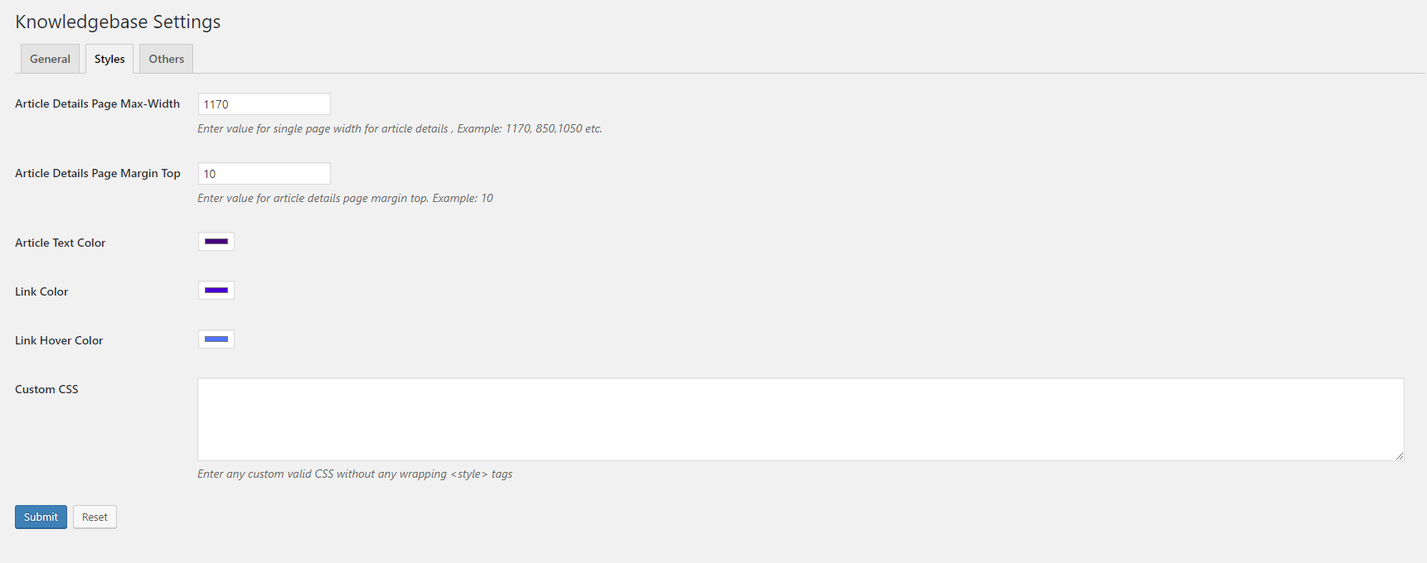The width and height of the screenshot is (1427, 563).
Task: Click inside the Custom CSS text area
Action: click(x=801, y=420)
